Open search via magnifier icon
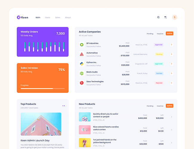Screen dimensions: 194x149 pyautogui.click(x=158, y=17)
